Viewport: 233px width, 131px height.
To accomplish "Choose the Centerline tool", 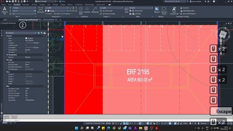I will pos(87,10).
